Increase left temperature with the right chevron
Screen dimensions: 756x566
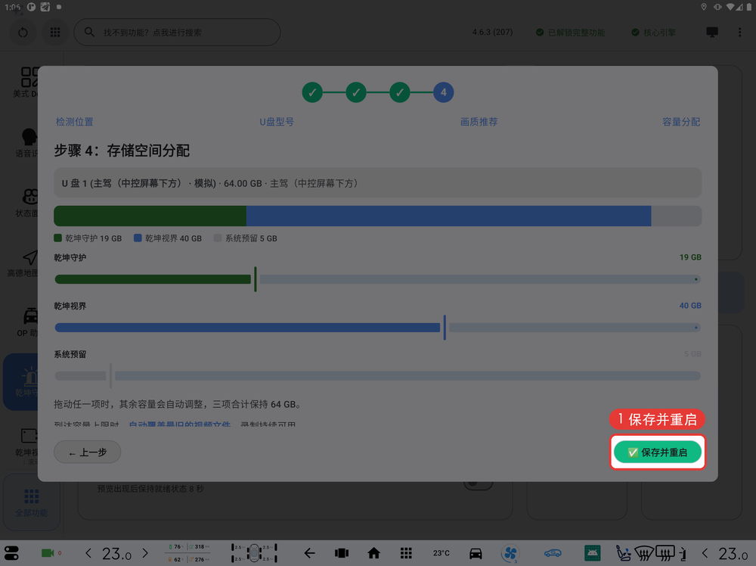[145, 553]
